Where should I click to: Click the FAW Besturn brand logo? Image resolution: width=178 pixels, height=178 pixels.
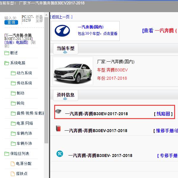click(x=62, y=31)
